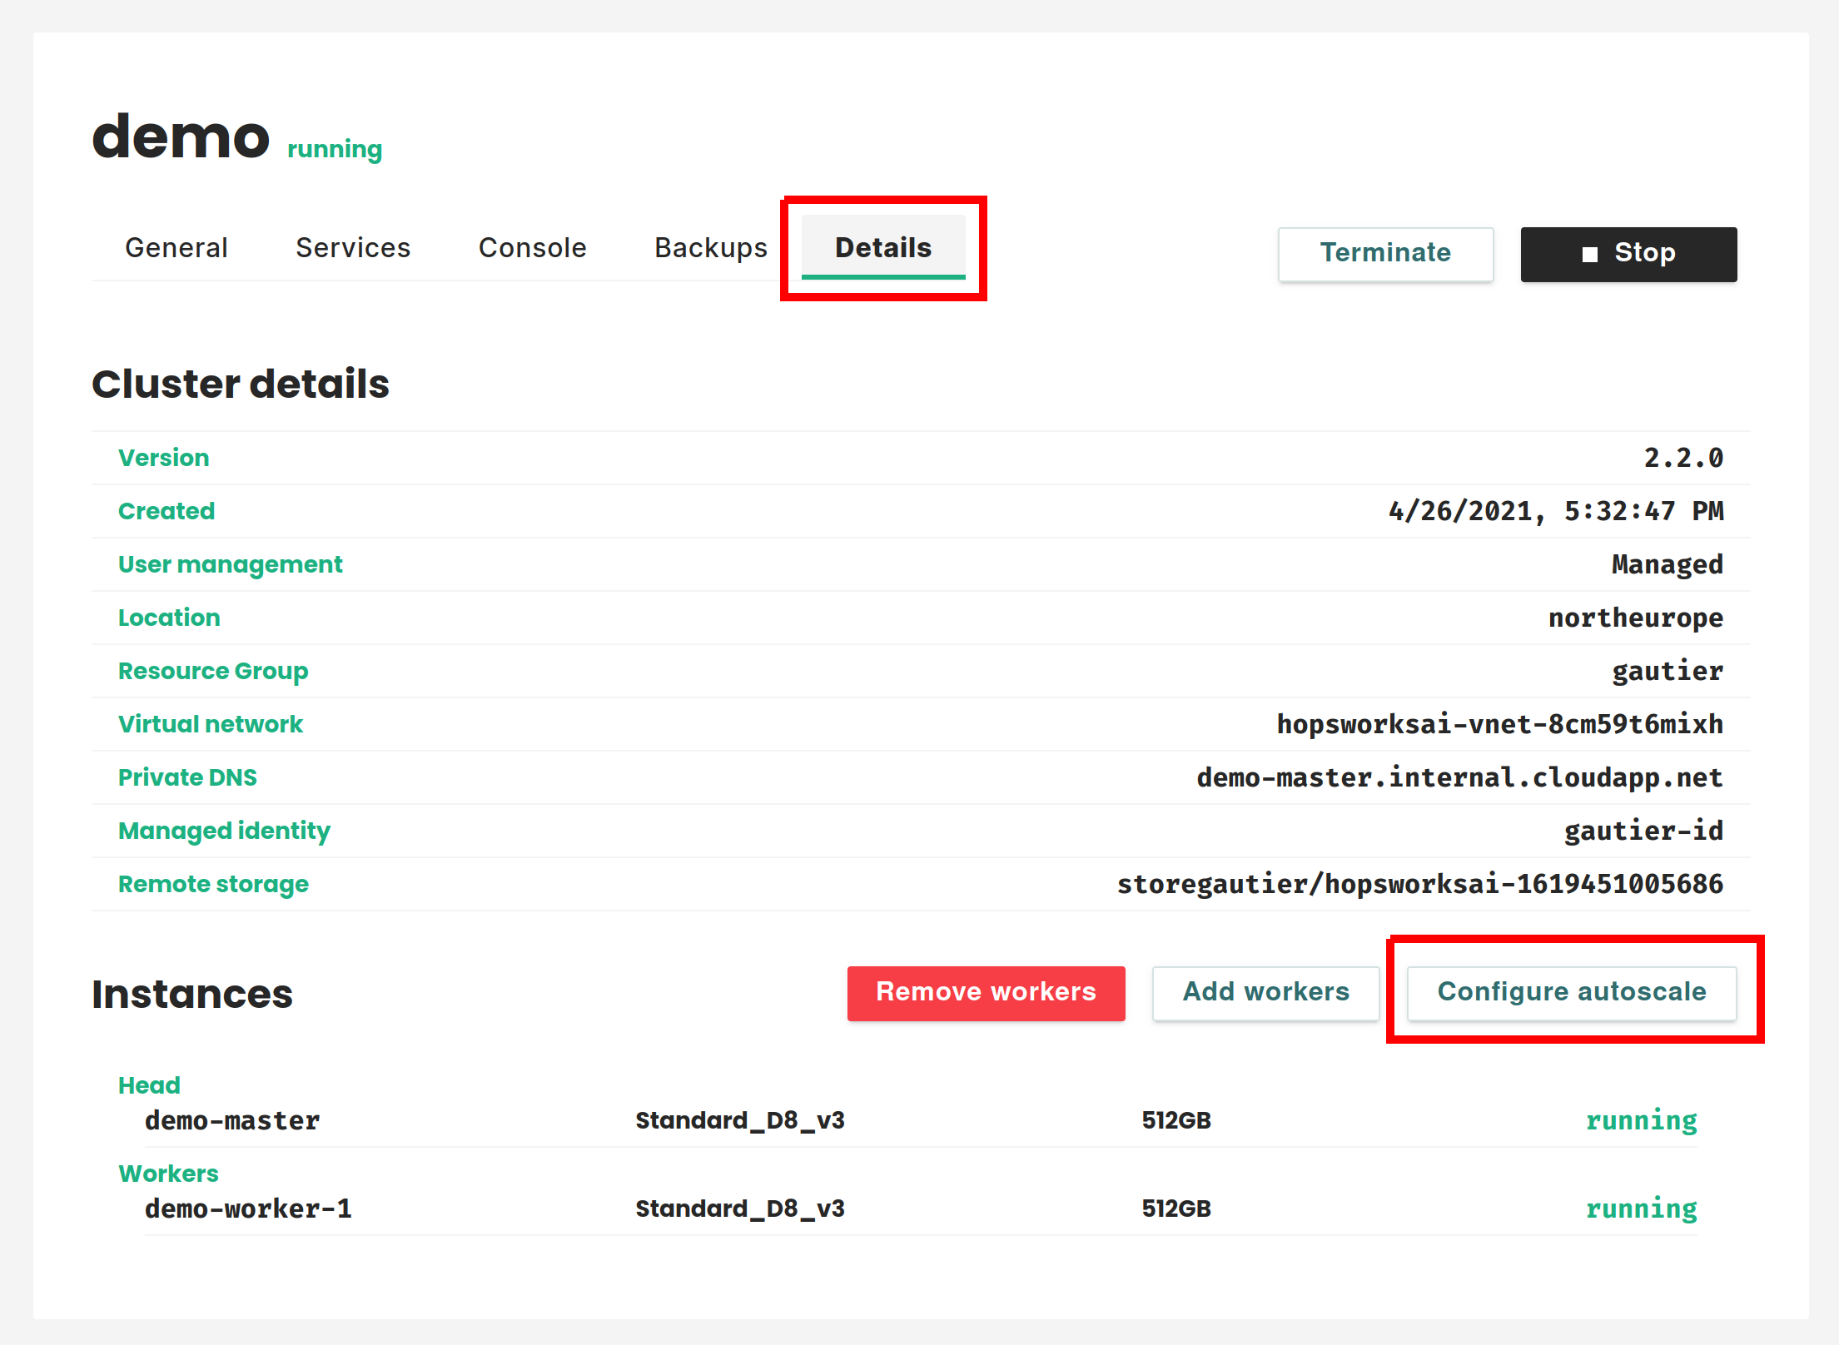1839x1345 pixels.
Task: Click the Resource Group label
Action: click(213, 671)
